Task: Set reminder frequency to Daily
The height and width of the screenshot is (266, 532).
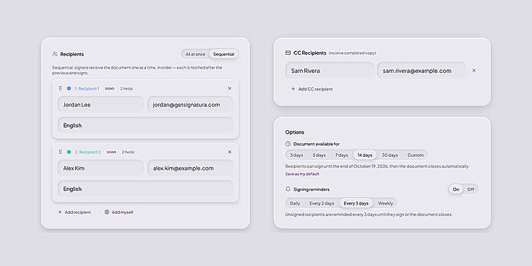Action: tap(295, 203)
